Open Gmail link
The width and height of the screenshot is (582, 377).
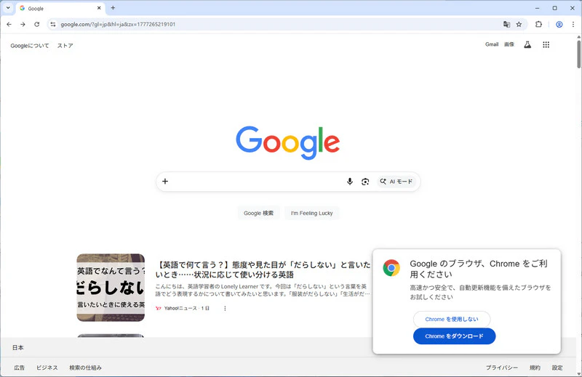click(492, 44)
